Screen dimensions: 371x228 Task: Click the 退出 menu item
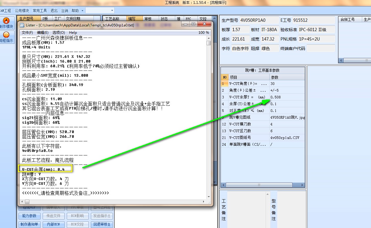(54, 11)
